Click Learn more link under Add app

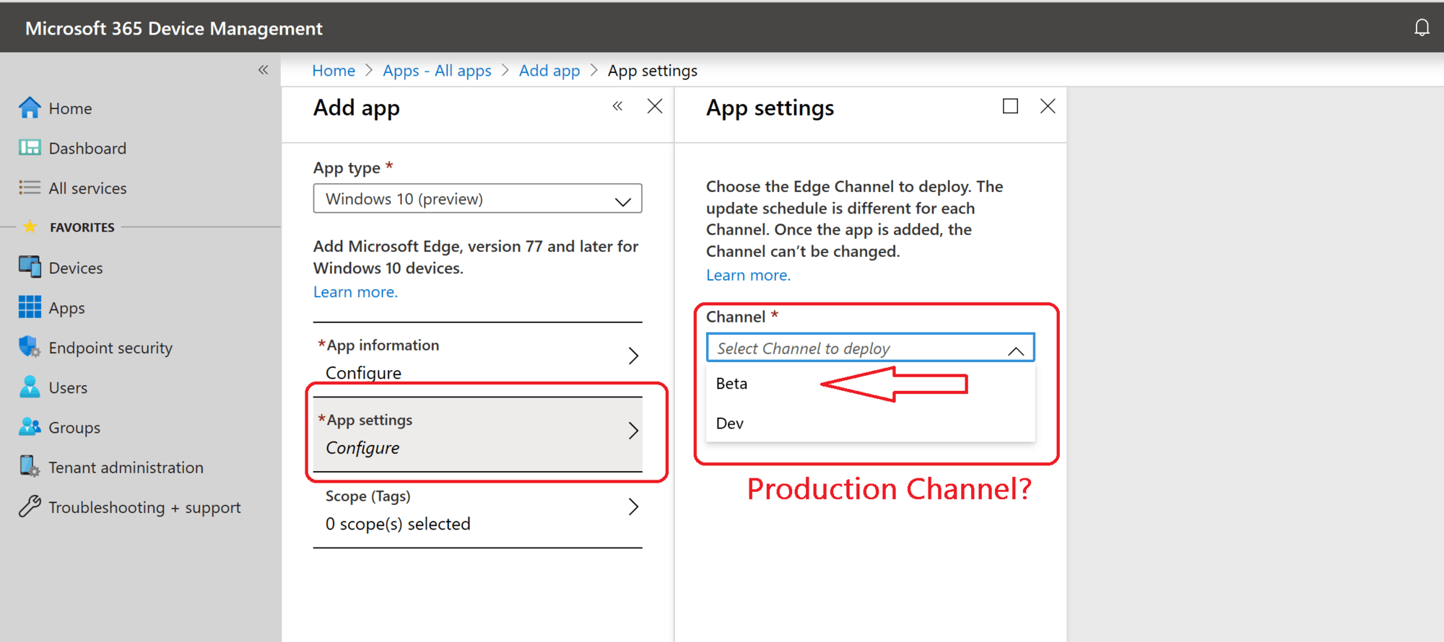[355, 292]
